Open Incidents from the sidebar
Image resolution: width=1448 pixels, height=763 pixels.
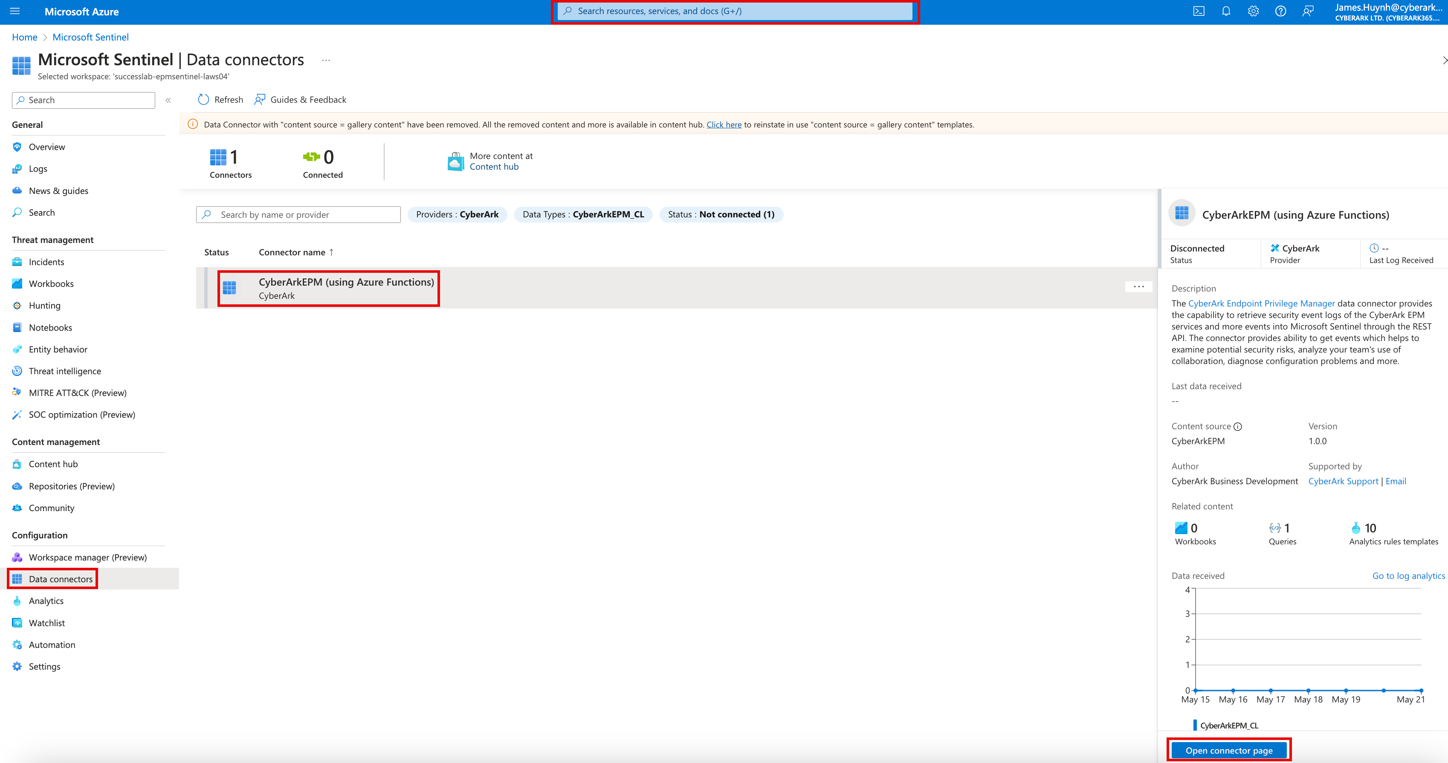tap(46, 261)
